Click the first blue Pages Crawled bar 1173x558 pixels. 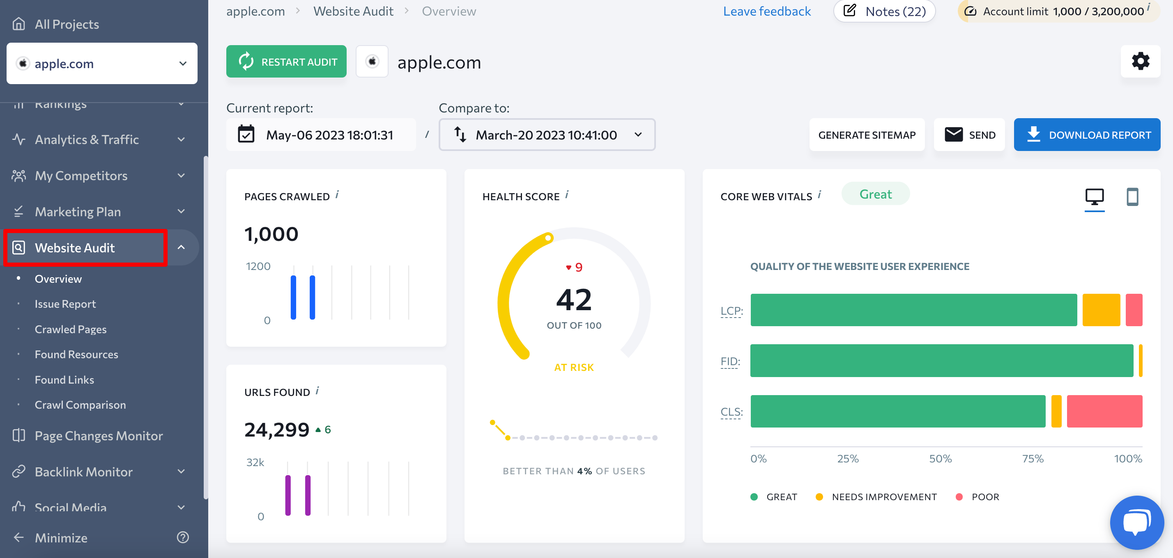tap(293, 297)
